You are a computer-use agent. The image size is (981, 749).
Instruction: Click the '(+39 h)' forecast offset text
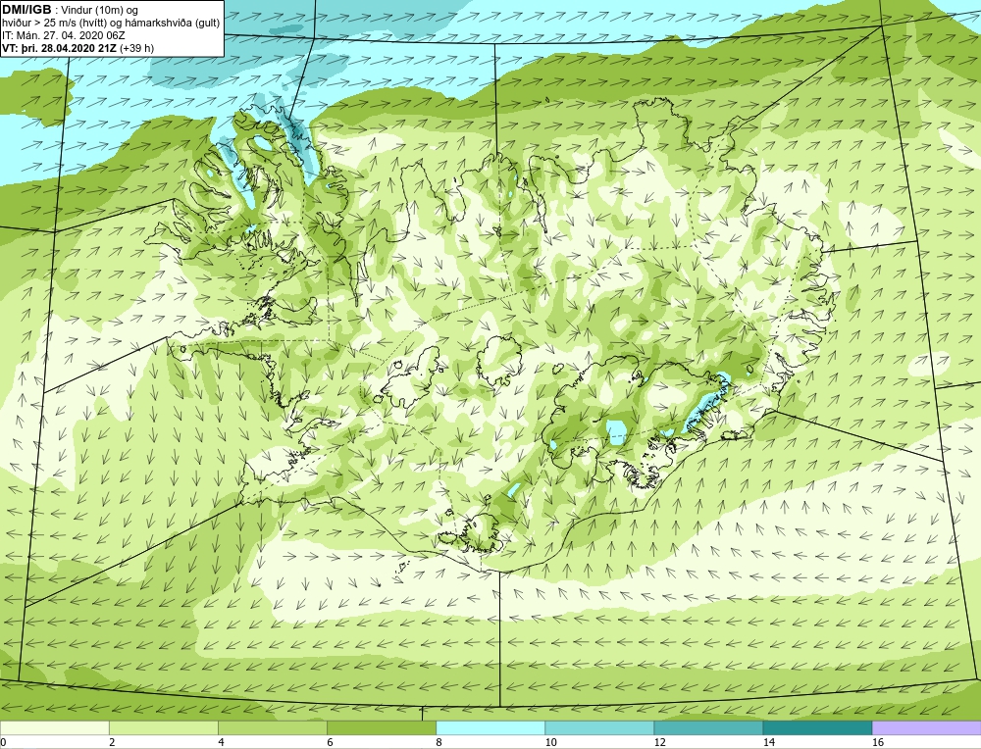[136, 48]
